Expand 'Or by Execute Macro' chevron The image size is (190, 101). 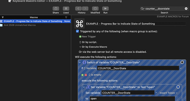80,47
